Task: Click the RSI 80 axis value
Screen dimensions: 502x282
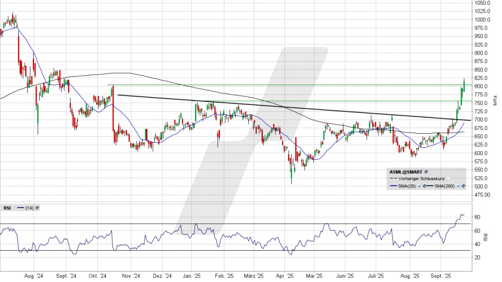Action: (477, 217)
